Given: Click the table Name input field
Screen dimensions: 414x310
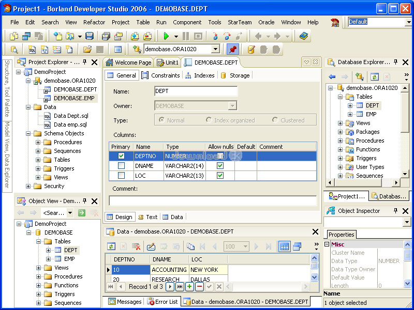Looking at the screenshot, I should (x=196, y=91).
